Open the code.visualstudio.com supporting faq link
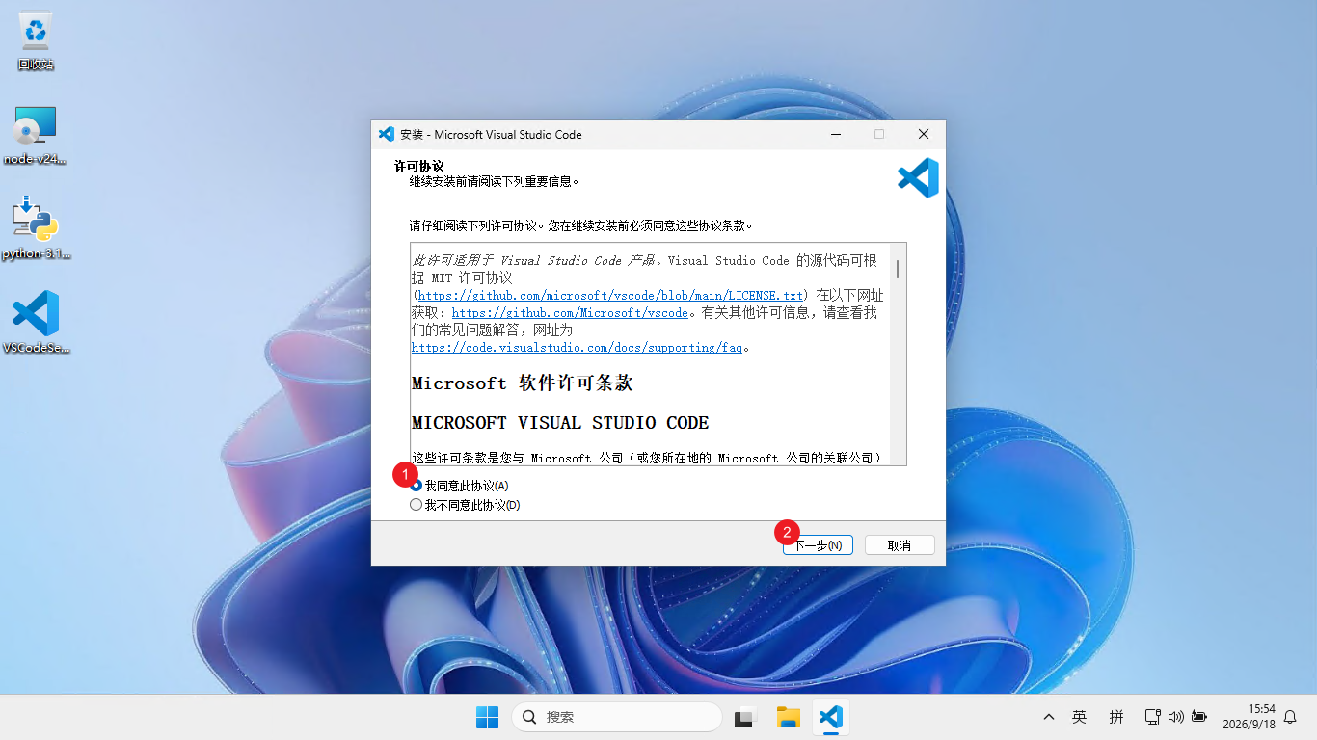The height and width of the screenshot is (740, 1317). 577,348
